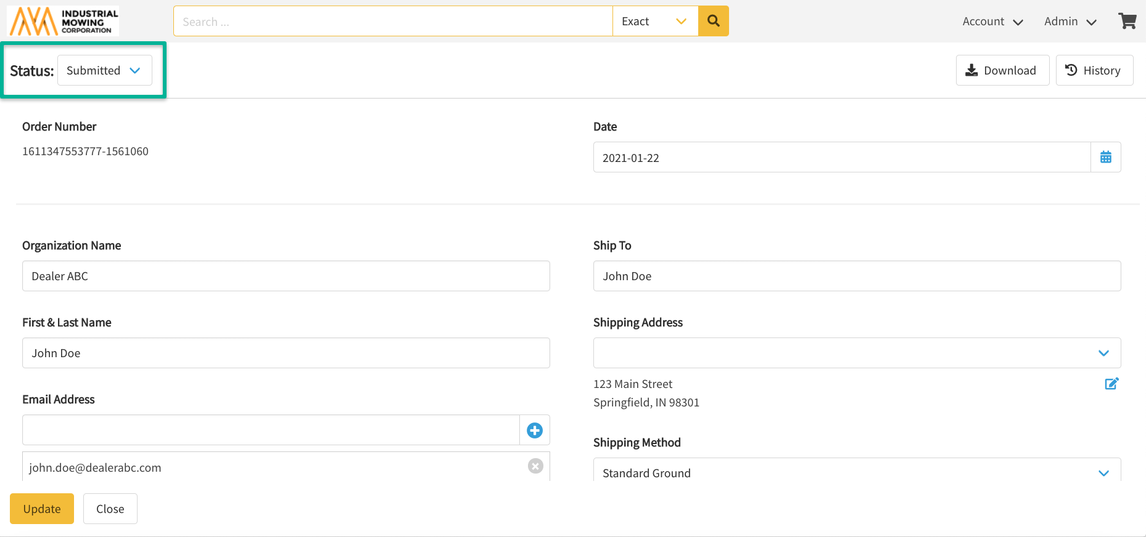1146x537 pixels.
Task: Open the Standard Ground shipping method dropdown
Action: tap(856, 472)
